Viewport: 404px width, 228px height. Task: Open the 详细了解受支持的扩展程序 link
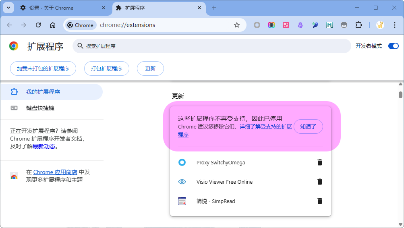[265, 127]
